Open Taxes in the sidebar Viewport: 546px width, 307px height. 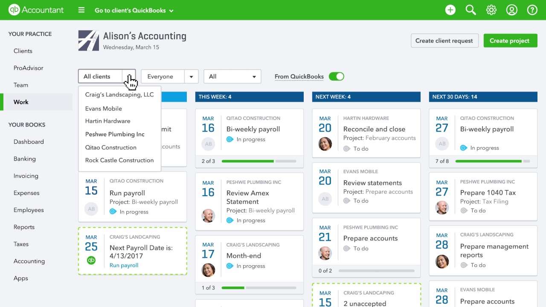click(x=21, y=244)
